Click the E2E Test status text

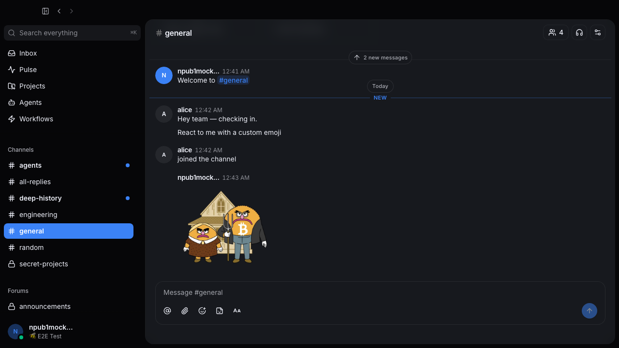(49, 336)
